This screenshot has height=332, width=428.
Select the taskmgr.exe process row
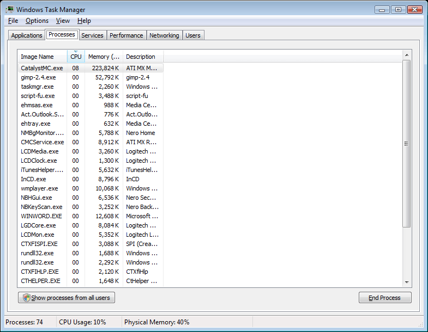[91, 87]
